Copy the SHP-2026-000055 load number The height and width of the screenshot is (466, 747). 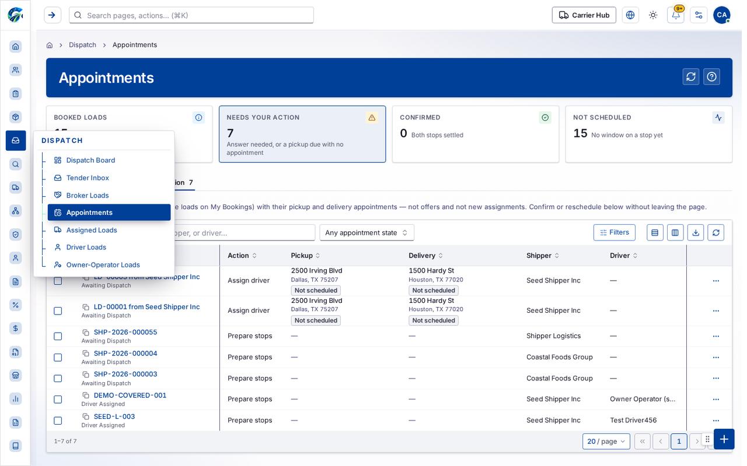(x=86, y=333)
